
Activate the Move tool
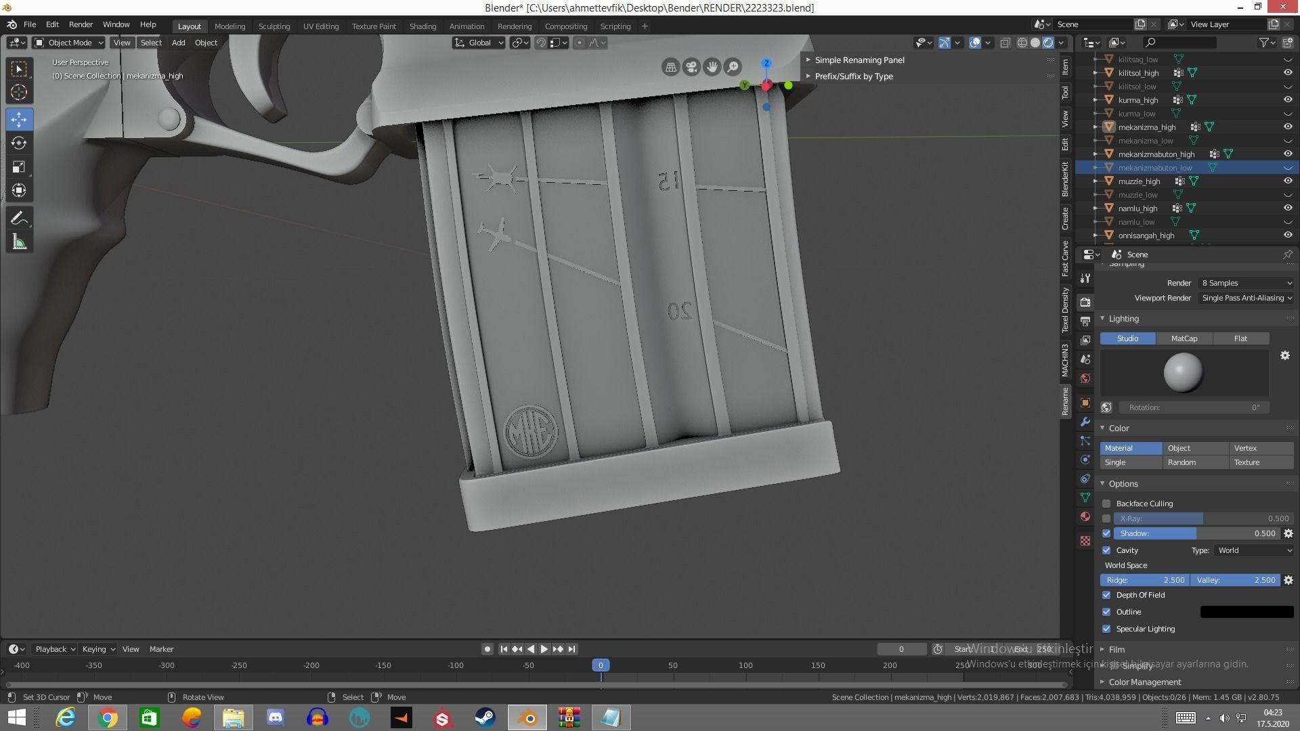point(19,119)
